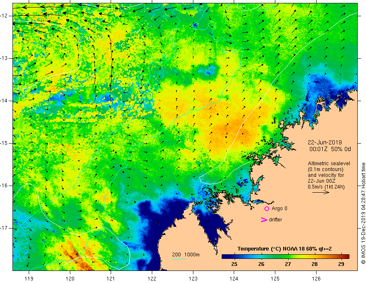This screenshot has height=283, width=366.
Task: Click the text 00:01Z 50% 0d
Action: (330, 149)
